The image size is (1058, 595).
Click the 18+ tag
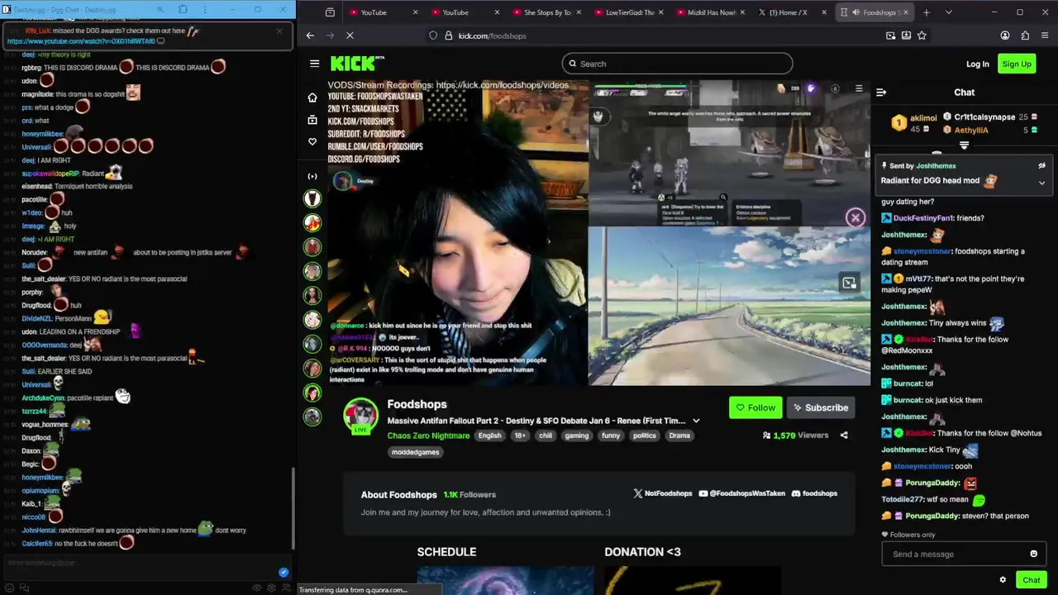click(x=520, y=436)
